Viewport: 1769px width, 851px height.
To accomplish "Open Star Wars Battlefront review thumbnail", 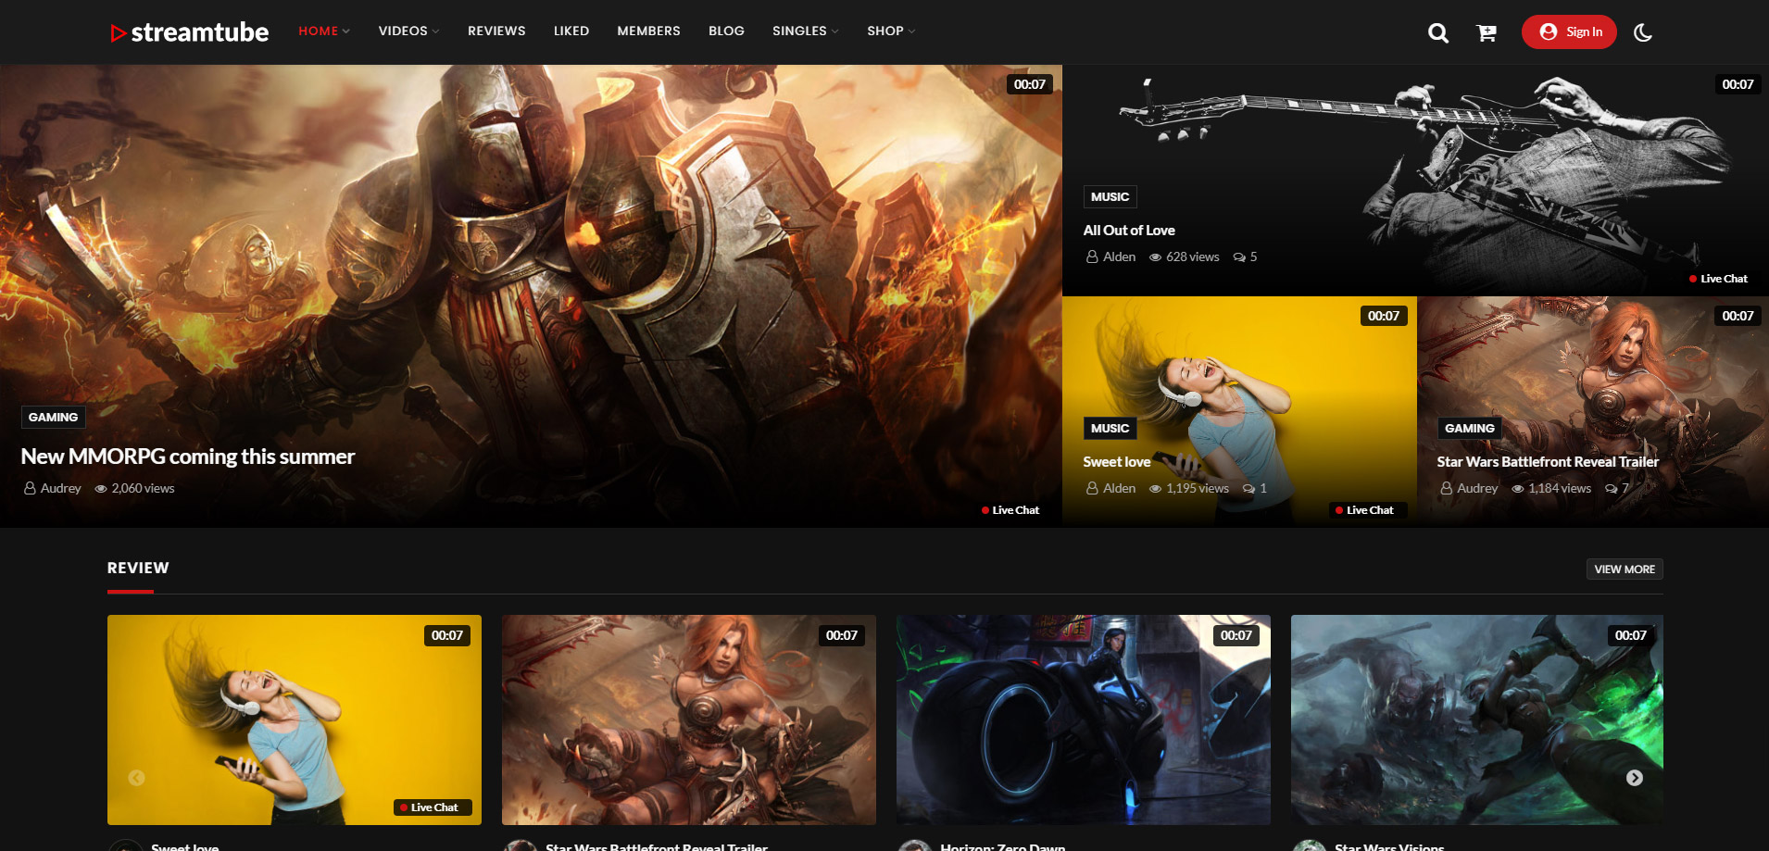I will coord(689,720).
